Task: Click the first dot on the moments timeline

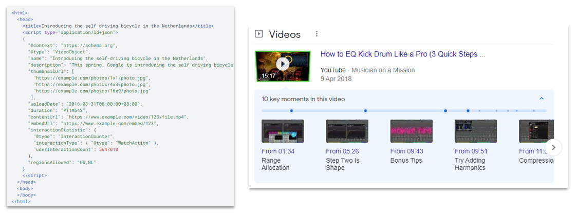Action: pos(291,111)
